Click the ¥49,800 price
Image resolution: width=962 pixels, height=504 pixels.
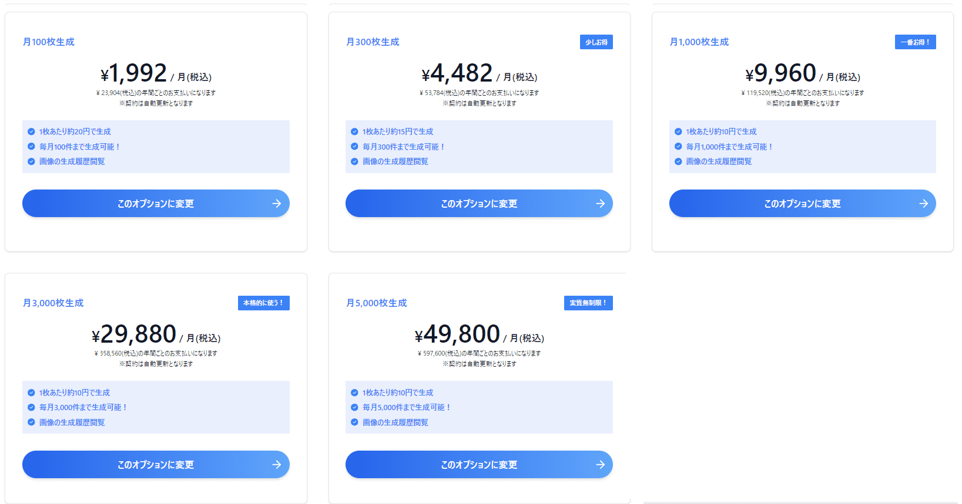[457, 334]
